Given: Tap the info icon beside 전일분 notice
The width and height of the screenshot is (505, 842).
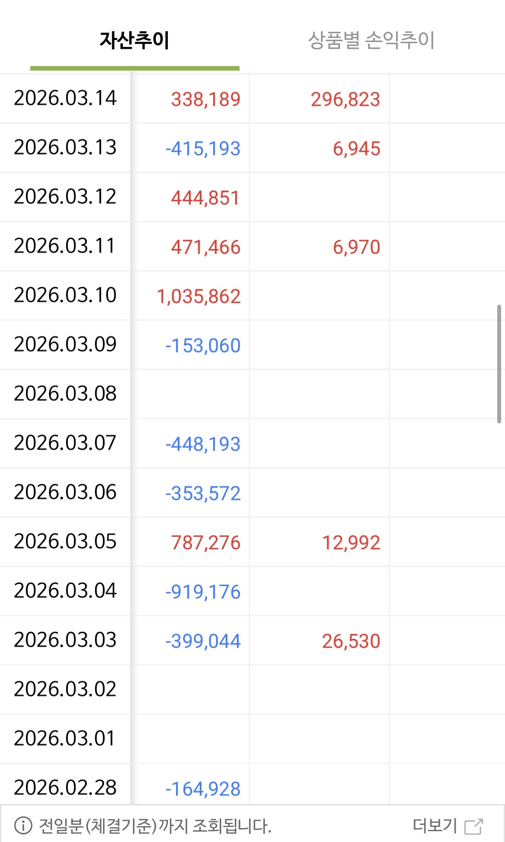Looking at the screenshot, I should [23, 826].
